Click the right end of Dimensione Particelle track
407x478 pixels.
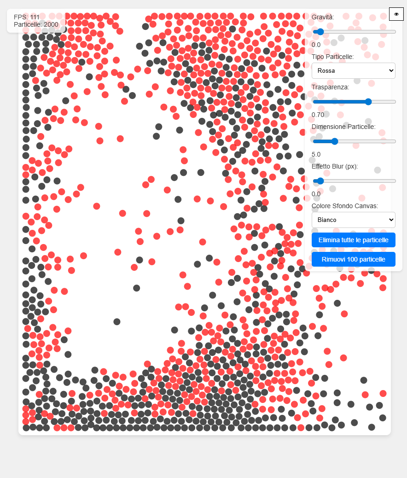[394, 141]
